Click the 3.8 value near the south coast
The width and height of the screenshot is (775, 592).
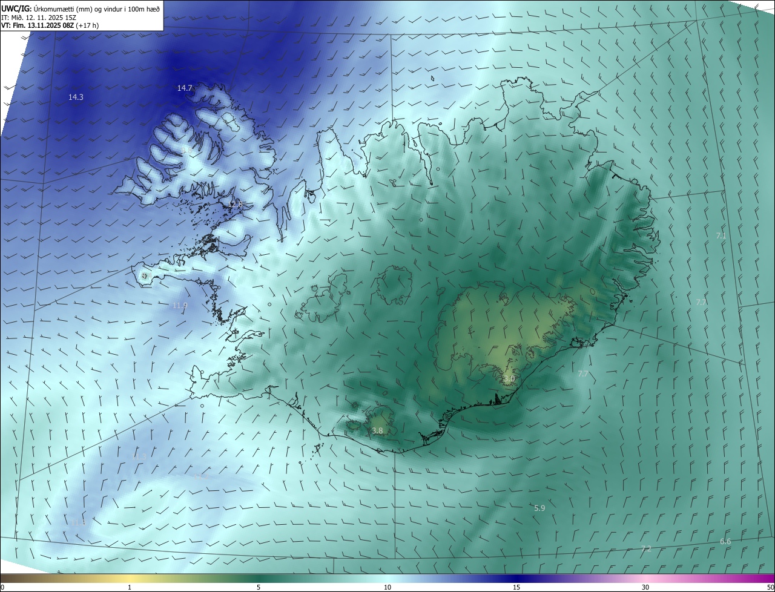[377, 431]
